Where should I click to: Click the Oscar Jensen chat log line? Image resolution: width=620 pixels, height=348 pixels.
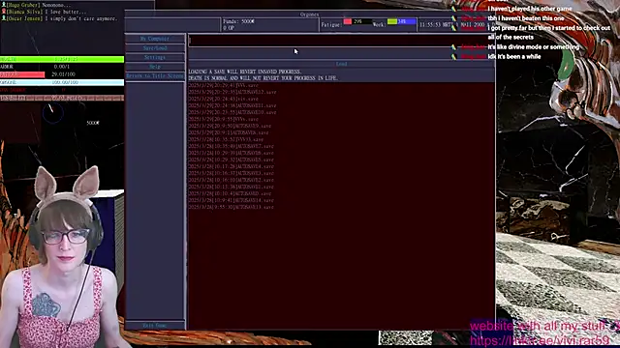(x=59, y=18)
